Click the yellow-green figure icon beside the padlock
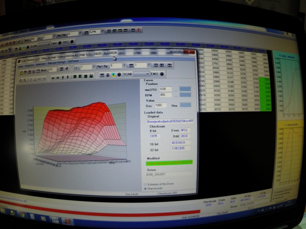Viewport: 306px width, 229px height. click(113, 75)
